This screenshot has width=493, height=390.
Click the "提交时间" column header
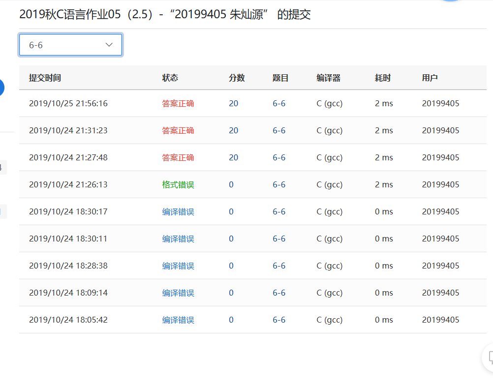[x=45, y=78]
